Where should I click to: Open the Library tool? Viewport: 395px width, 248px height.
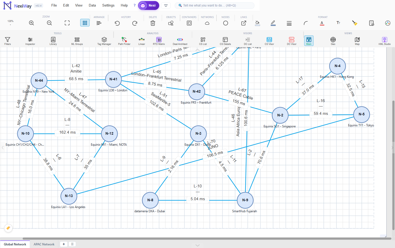(x=53, y=41)
